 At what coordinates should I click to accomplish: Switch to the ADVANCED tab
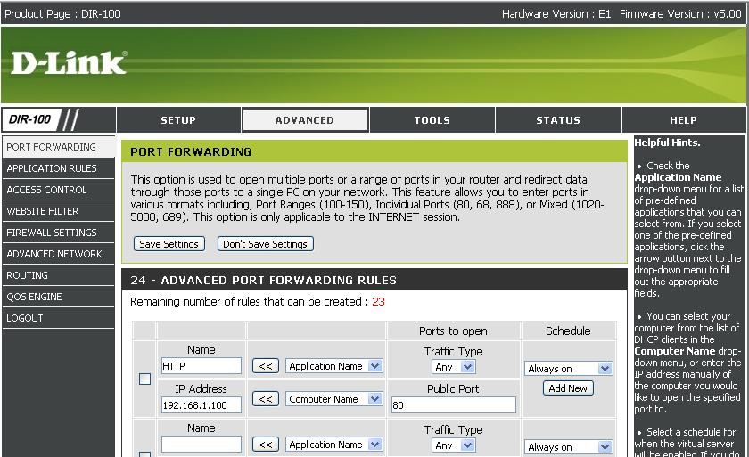pyautogui.click(x=305, y=119)
